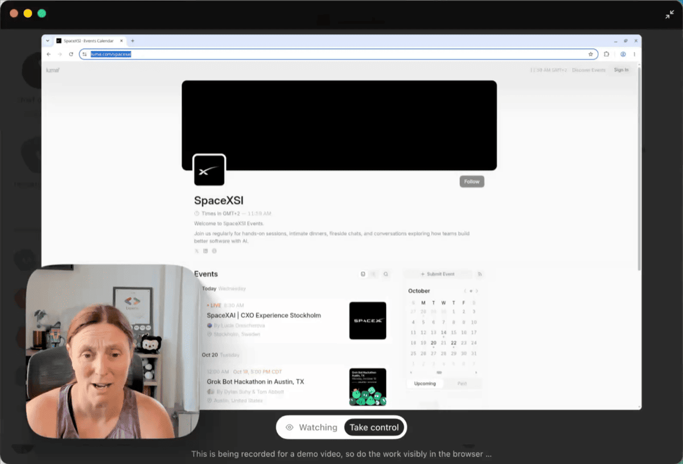
Task: Click the macOS green fullscreen window button
Action: click(x=42, y=13)
